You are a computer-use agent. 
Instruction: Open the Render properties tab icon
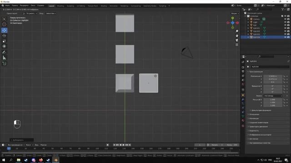[243, 67]
